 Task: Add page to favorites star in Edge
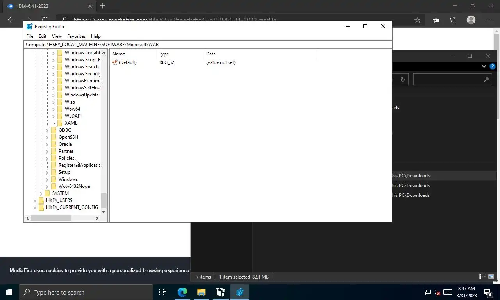(x=417, y=20)
